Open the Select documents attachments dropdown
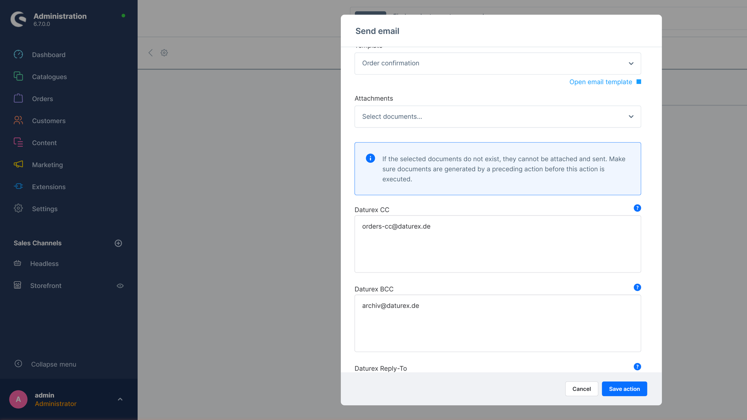This screenshot has width=747, height=420. pos(498,117)
